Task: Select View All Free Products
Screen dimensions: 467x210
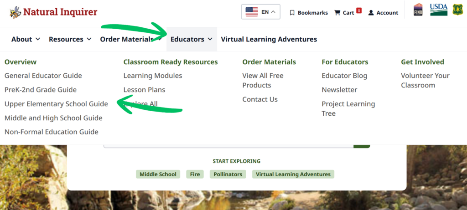Action: pos(263,80)
